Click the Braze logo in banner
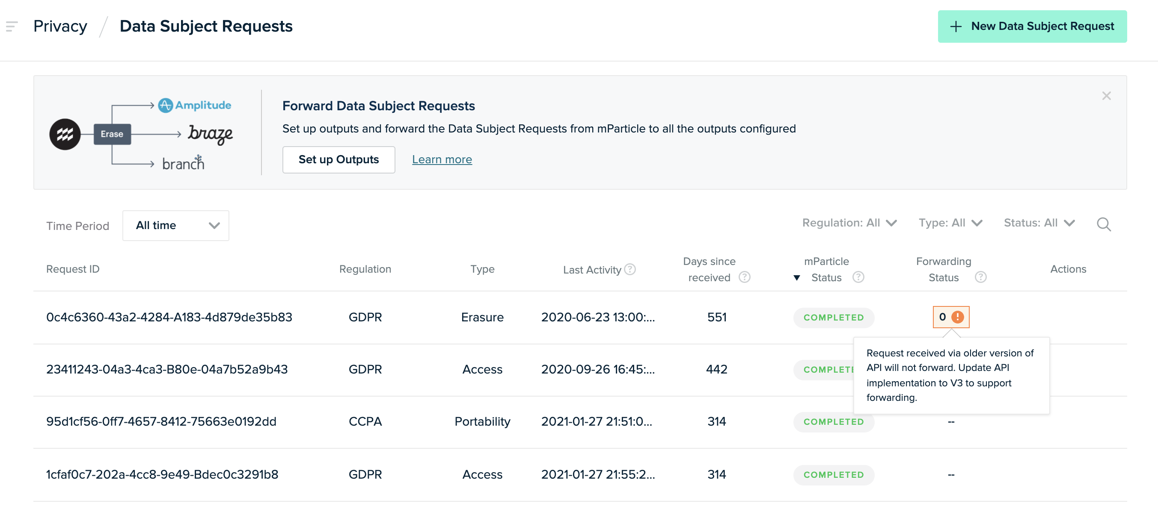 click(210, 134)
